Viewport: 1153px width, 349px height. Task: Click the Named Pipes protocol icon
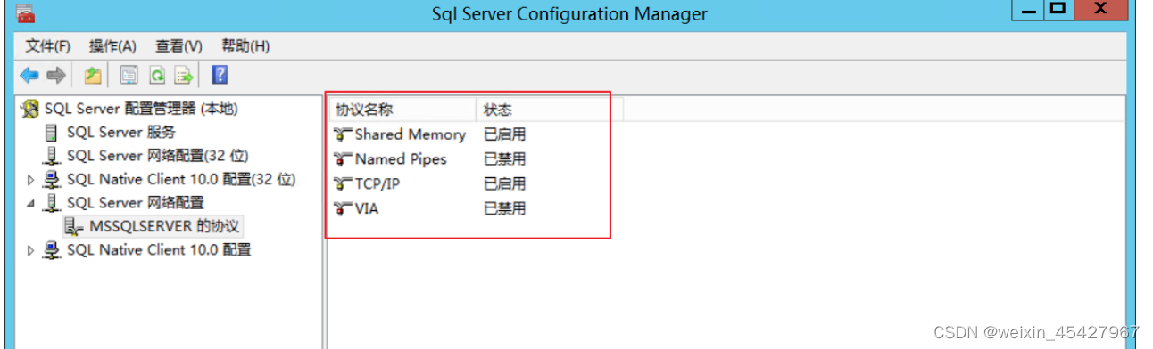(x=343, y=160)
